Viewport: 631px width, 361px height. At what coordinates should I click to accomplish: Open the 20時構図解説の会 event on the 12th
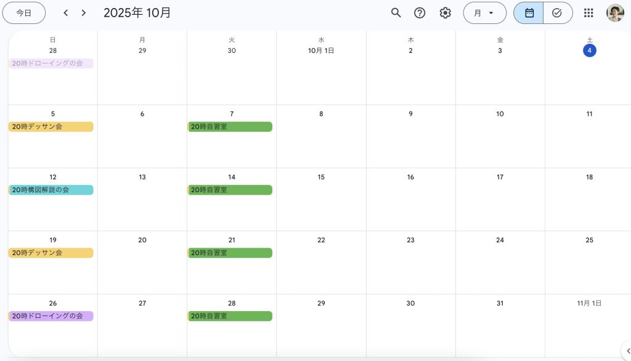[51, 190]
